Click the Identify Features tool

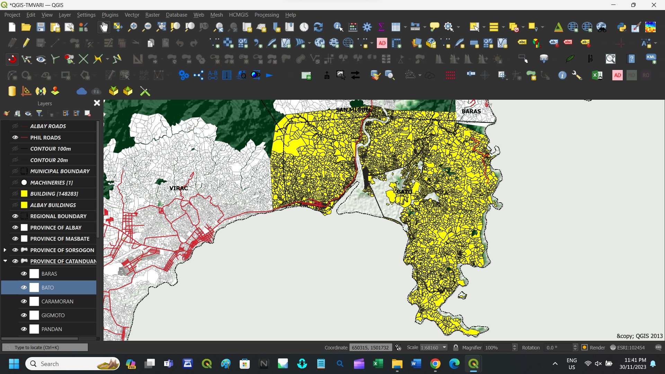pyautogui.click(x=338, y=27)
